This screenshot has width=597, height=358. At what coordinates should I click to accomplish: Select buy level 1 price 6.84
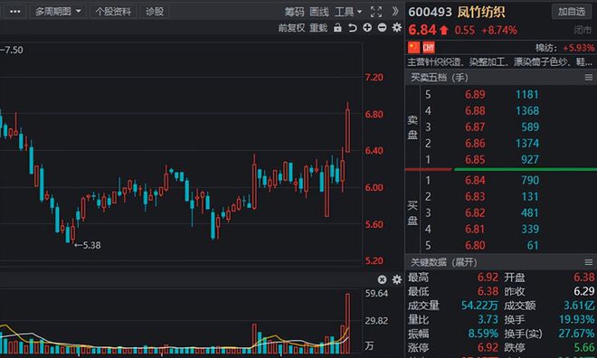click(x=475, y=180)
